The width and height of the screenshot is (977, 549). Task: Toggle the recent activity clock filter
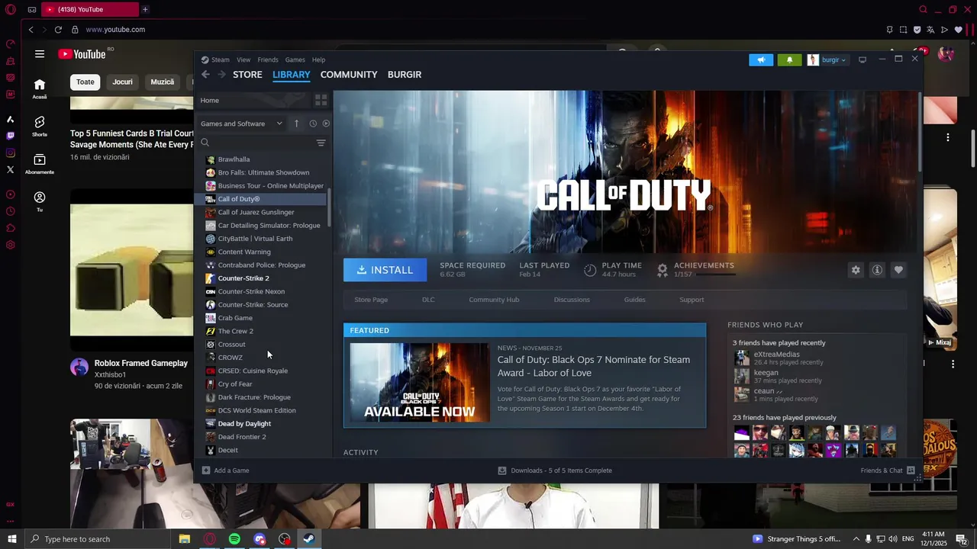coord(313,124)
